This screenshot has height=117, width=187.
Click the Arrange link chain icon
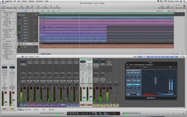pos(22,11)
